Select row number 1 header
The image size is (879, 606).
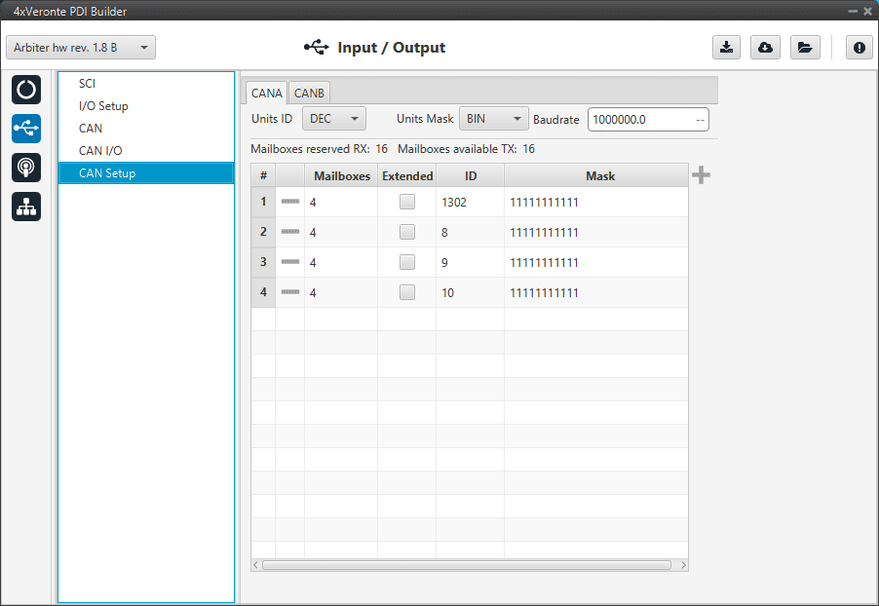pyautogui.click(x=263, y=202)
